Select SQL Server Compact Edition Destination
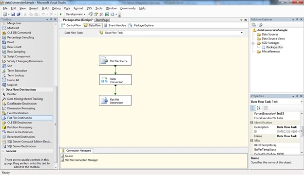This screenshot has height=175, width=304. pos(29,141)
